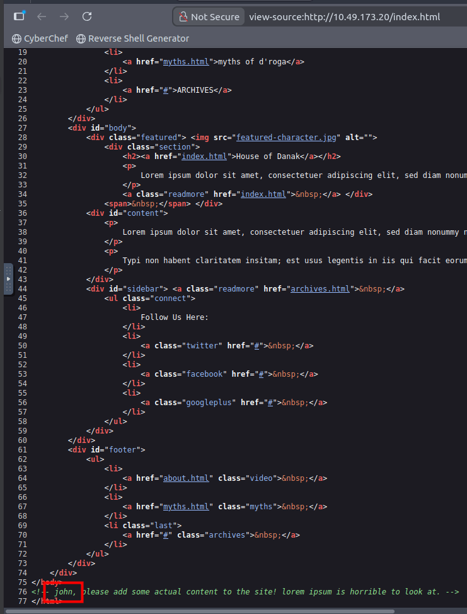The height and width of the screenshot is (614, 467).
Task: Click the browser back arrow
Action: pyautogui.click(x=42, y=16)
